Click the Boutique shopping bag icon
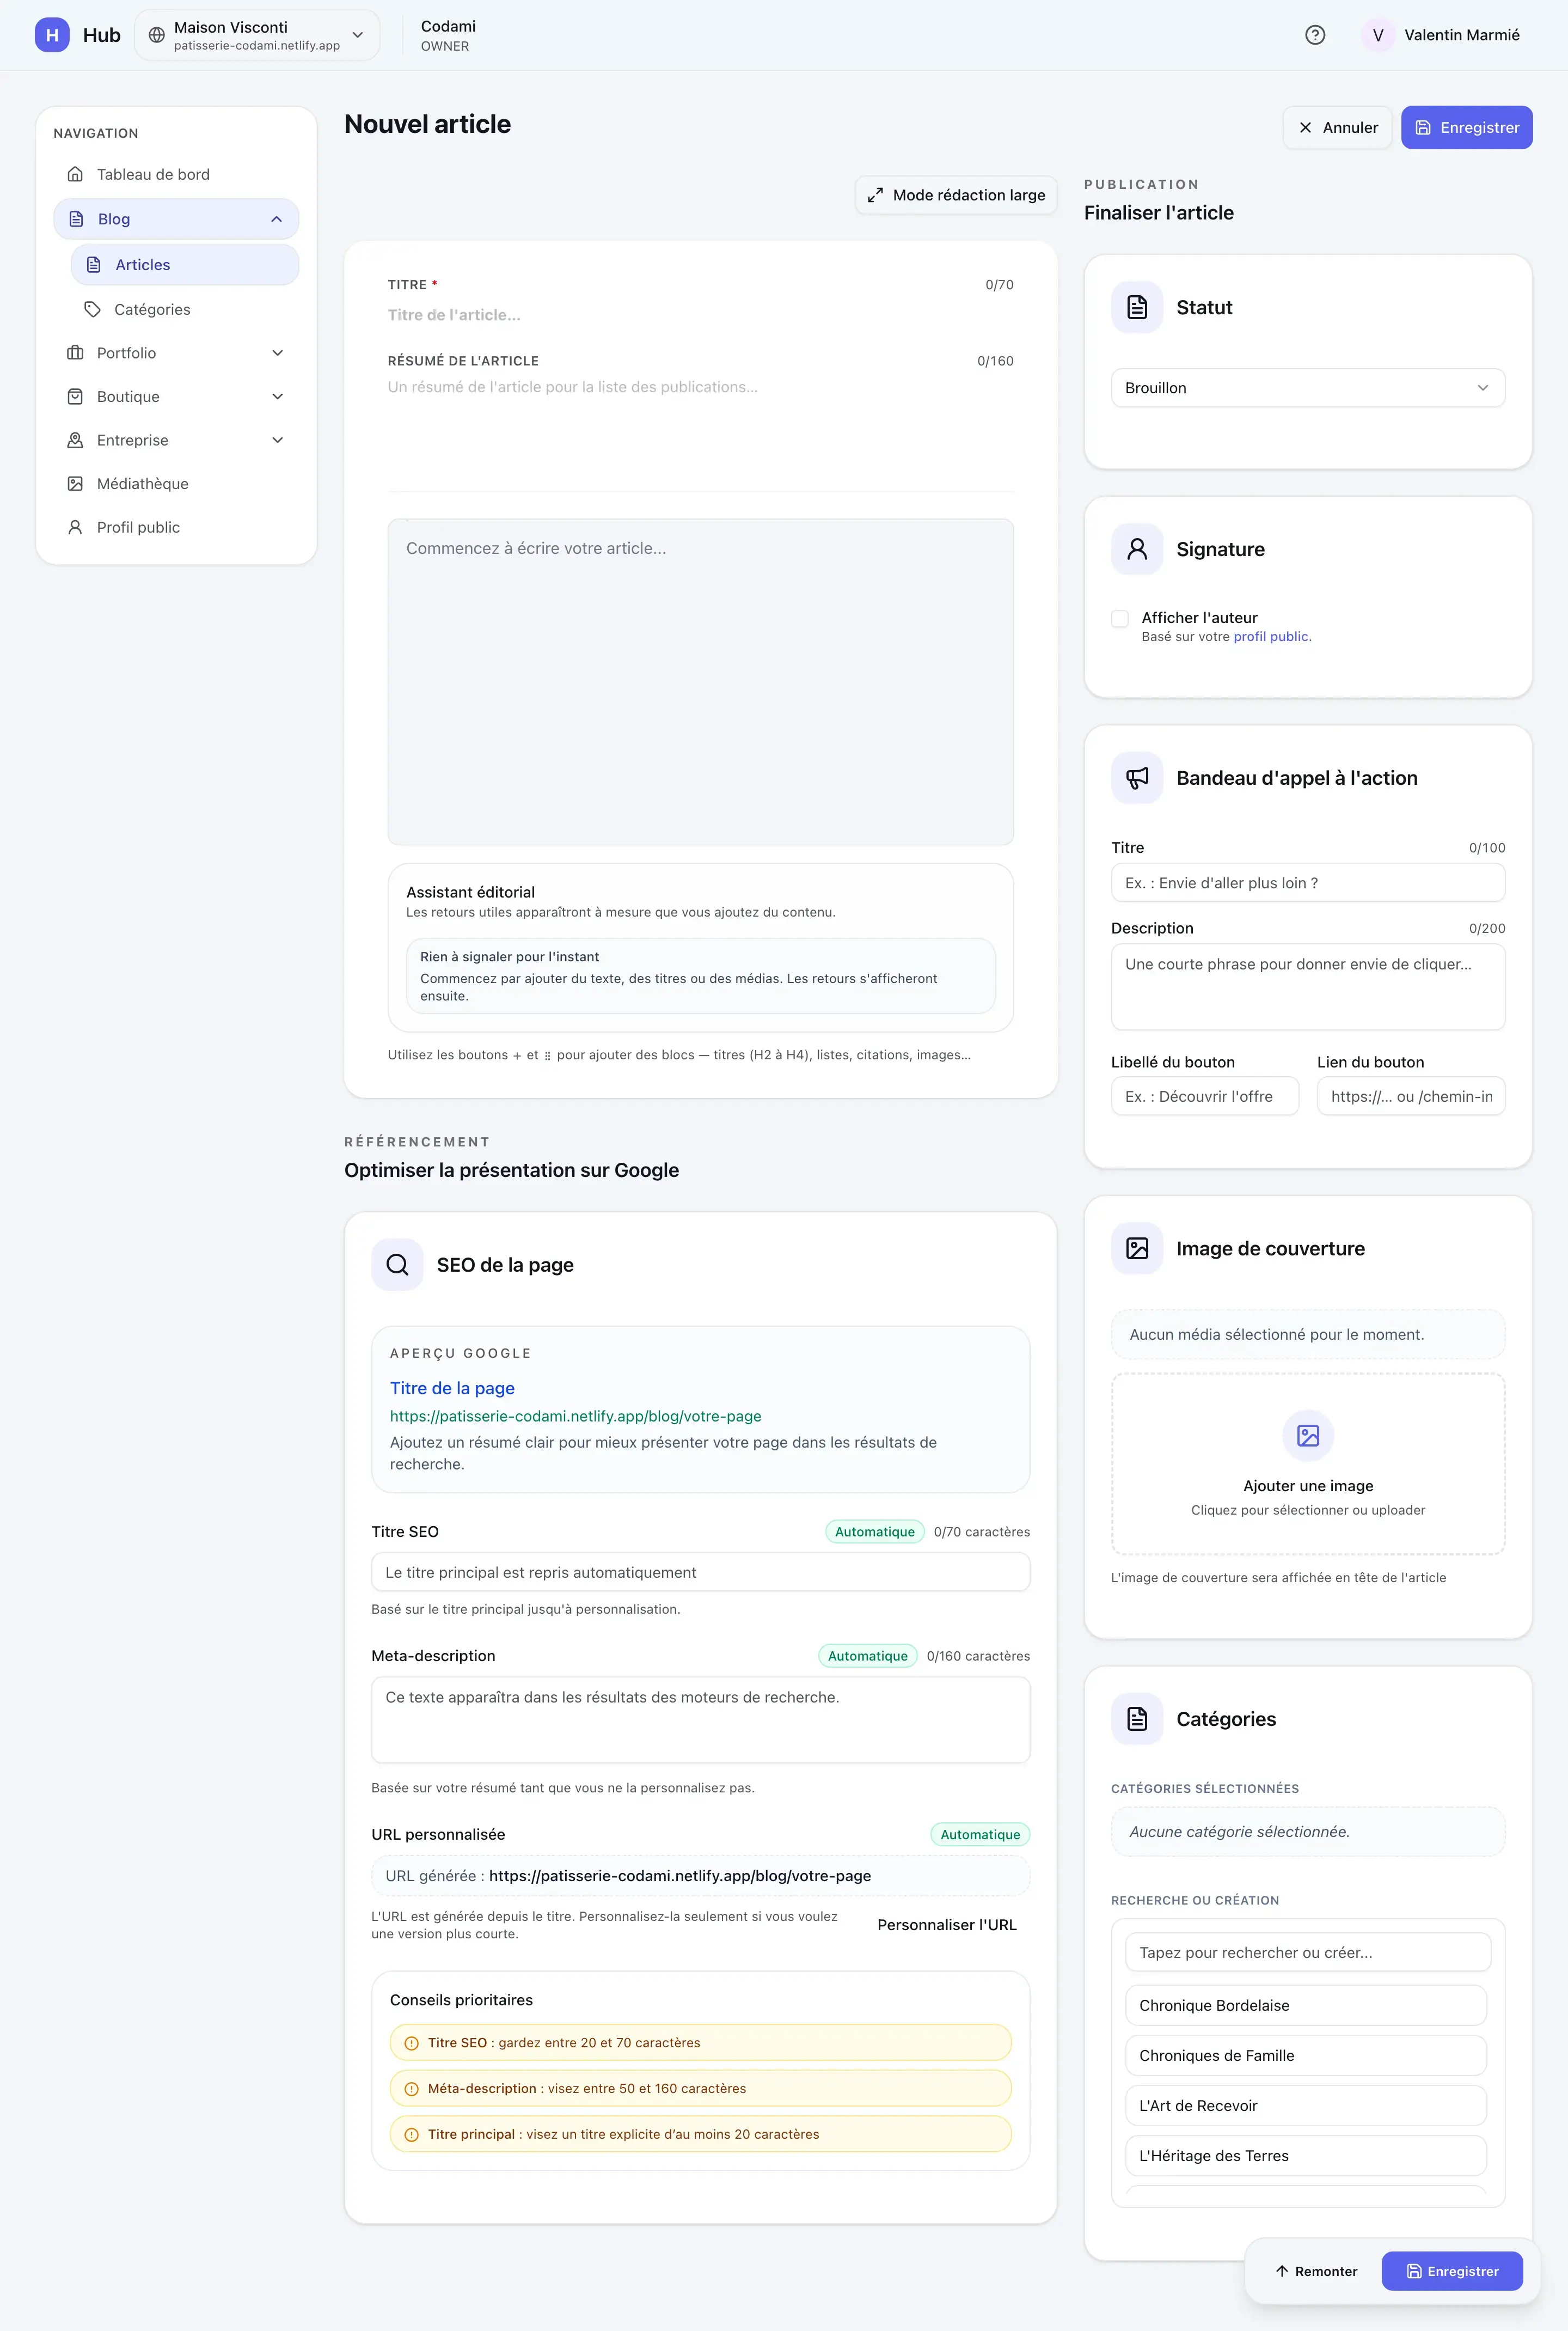 (x=75, y=396)
